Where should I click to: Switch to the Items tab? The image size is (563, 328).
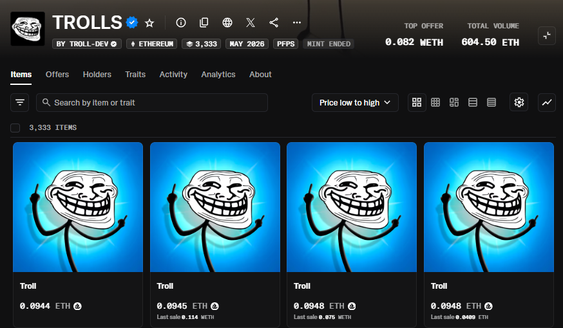[21, 75]
